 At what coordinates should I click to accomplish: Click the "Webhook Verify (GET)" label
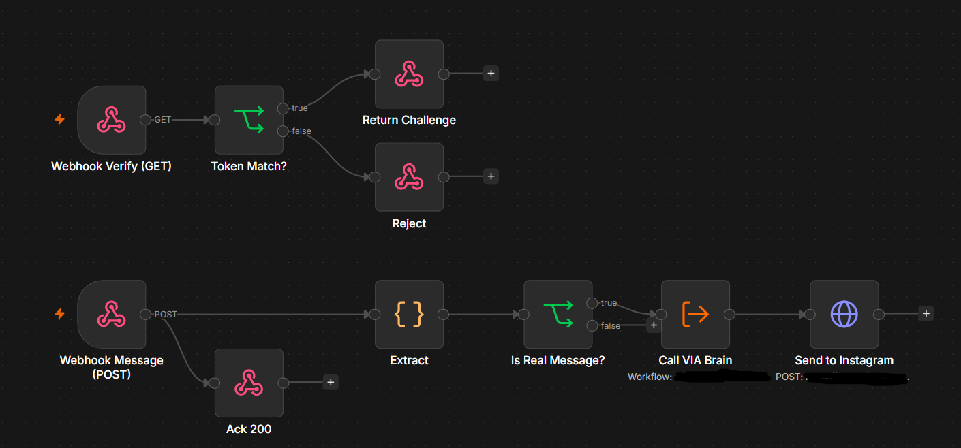point(111,166)
